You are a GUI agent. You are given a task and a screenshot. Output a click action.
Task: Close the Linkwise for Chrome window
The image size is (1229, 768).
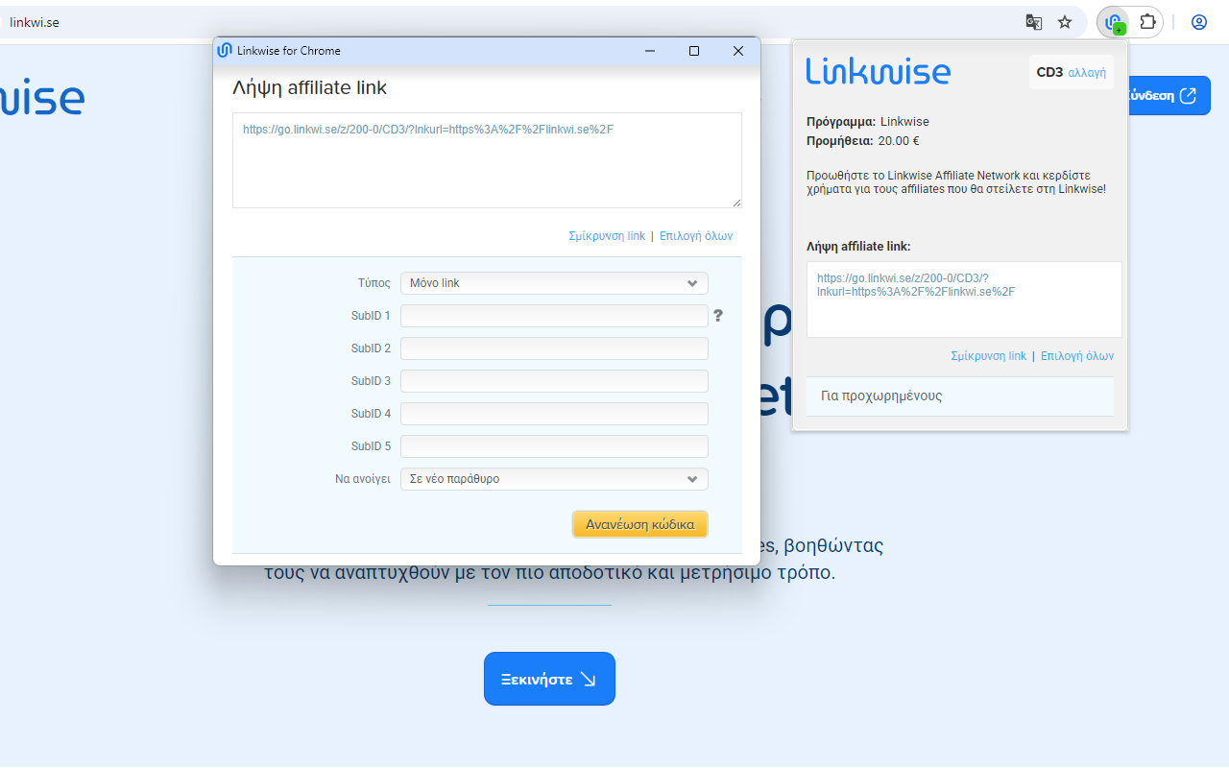[x=738, y=51]
